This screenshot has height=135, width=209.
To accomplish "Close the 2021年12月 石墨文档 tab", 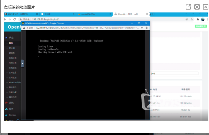I will [x=37, y=14].
